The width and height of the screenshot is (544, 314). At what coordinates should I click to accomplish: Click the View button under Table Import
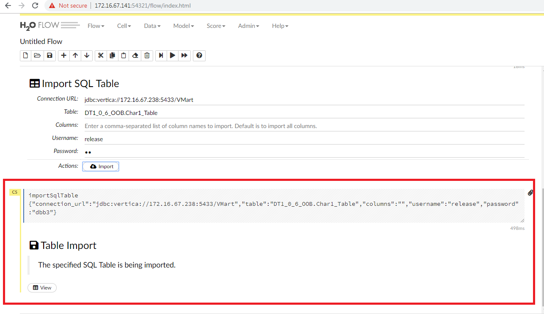click(x=42, y=288)
